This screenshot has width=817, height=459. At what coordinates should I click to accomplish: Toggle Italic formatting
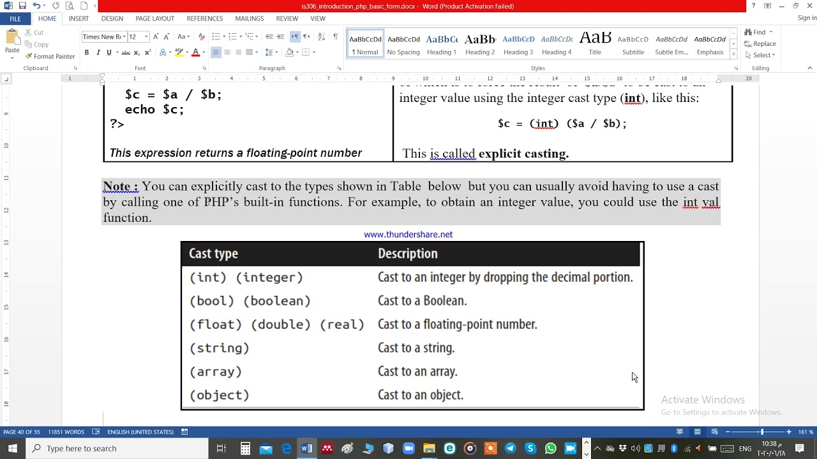pos(98,52)
